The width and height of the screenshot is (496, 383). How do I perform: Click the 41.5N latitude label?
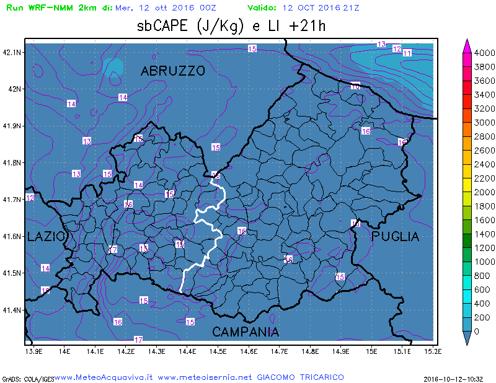coord(12,273)
